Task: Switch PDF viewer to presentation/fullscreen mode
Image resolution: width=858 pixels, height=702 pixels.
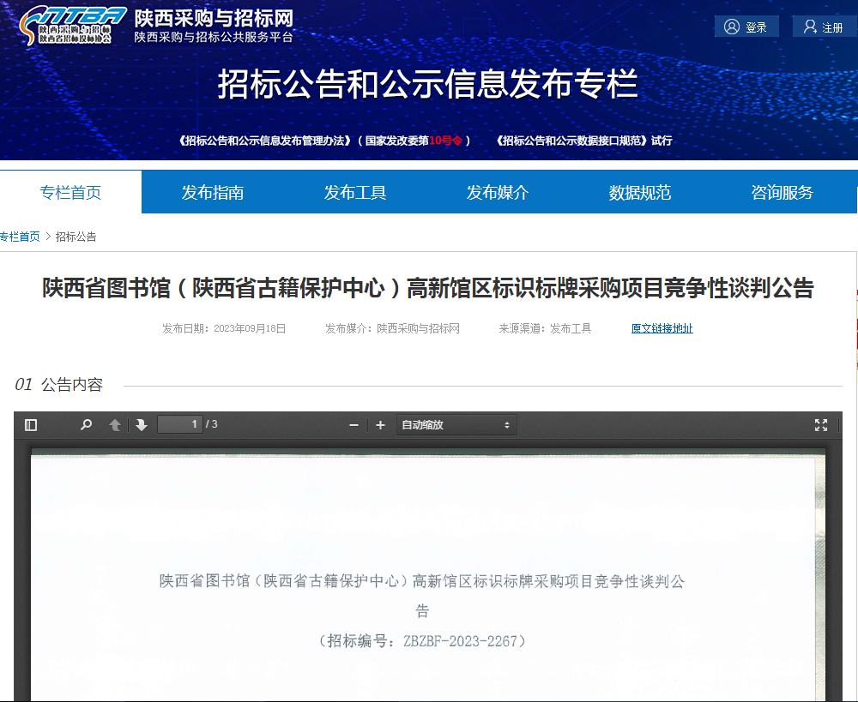Action: (821, 425)
